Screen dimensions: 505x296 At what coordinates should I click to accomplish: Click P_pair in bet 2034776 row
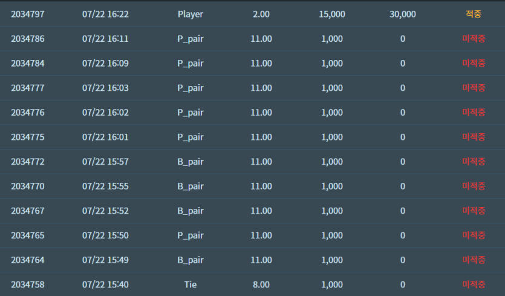coord(191,113)
